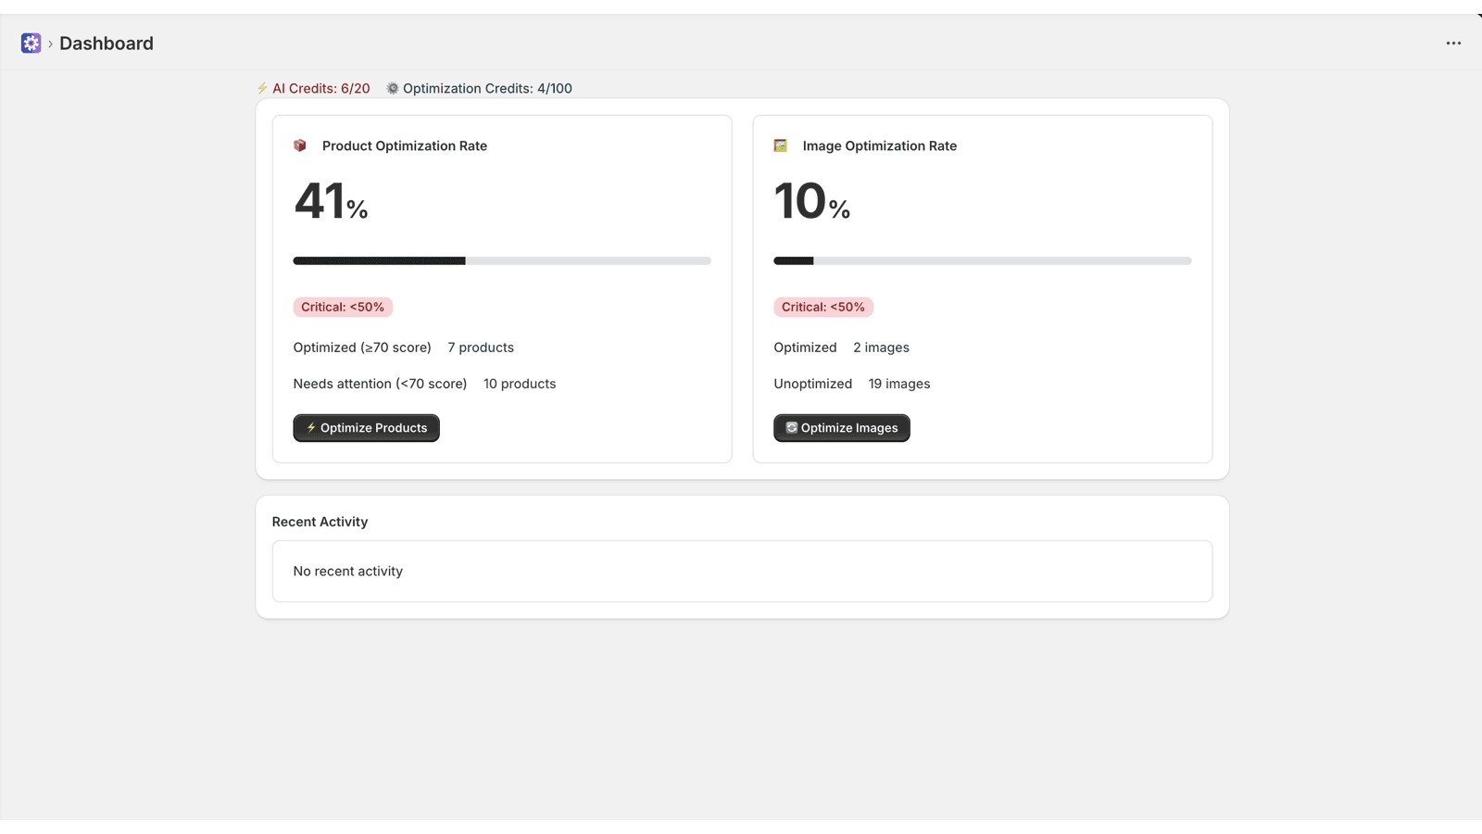Click the lightning bolt AI Credits icon
Screen dimensions: 1482x834
(262, 89)
